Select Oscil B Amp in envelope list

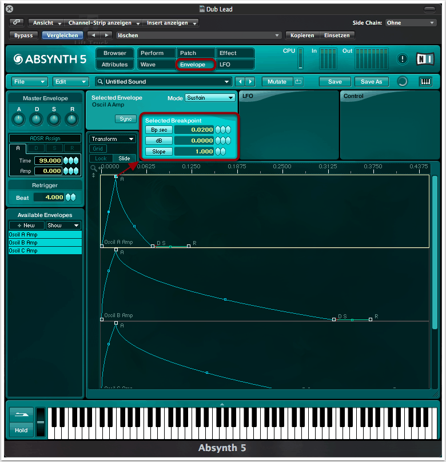click(45, 243)
